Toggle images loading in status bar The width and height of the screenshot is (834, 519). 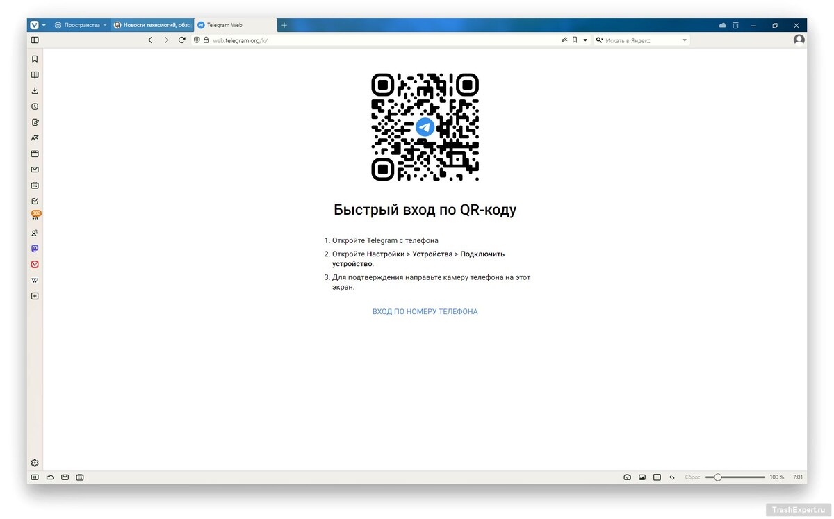[642, 477]
